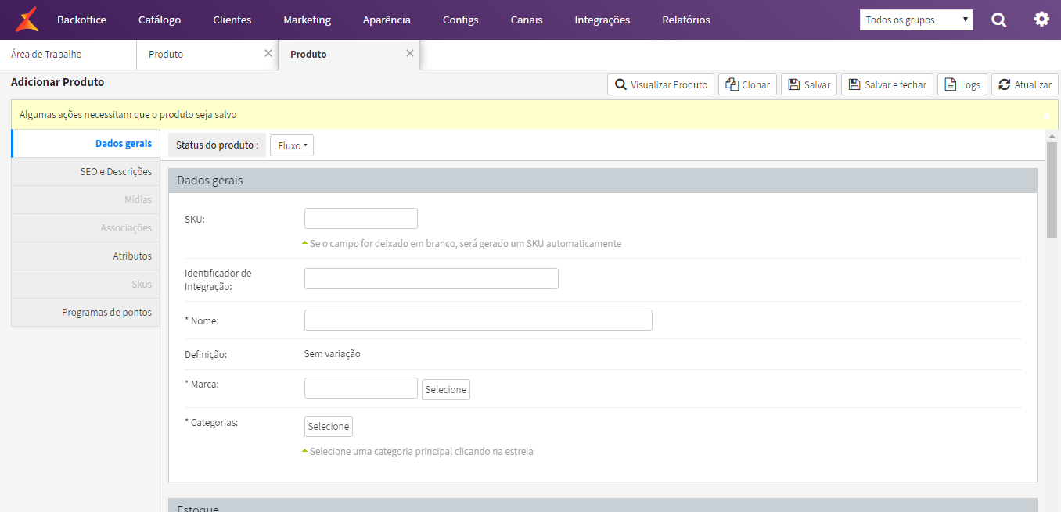Screen dimensions: 1061x512
Task: Open the Relatórios menu
Action: click(x=686, y=20)
